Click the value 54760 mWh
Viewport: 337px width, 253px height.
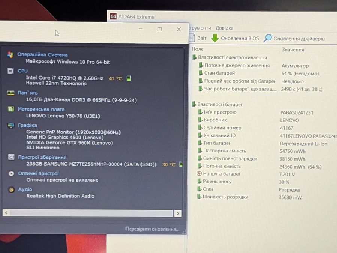(292, 151)
